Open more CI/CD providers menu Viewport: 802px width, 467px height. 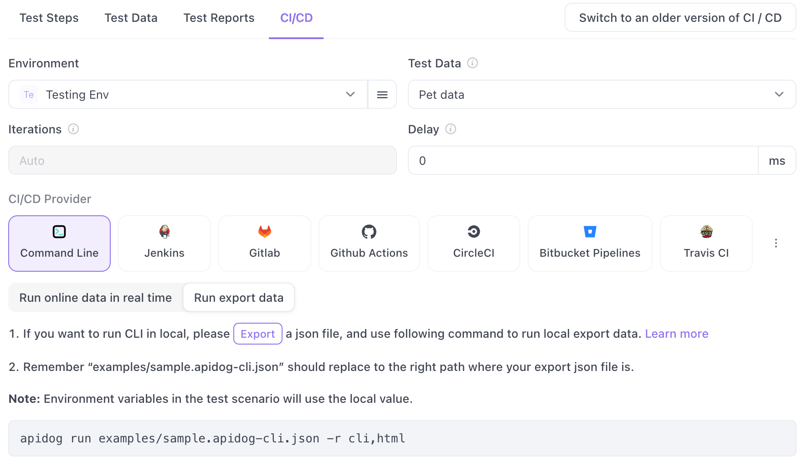pyautogui.click(x=776, y=243)
